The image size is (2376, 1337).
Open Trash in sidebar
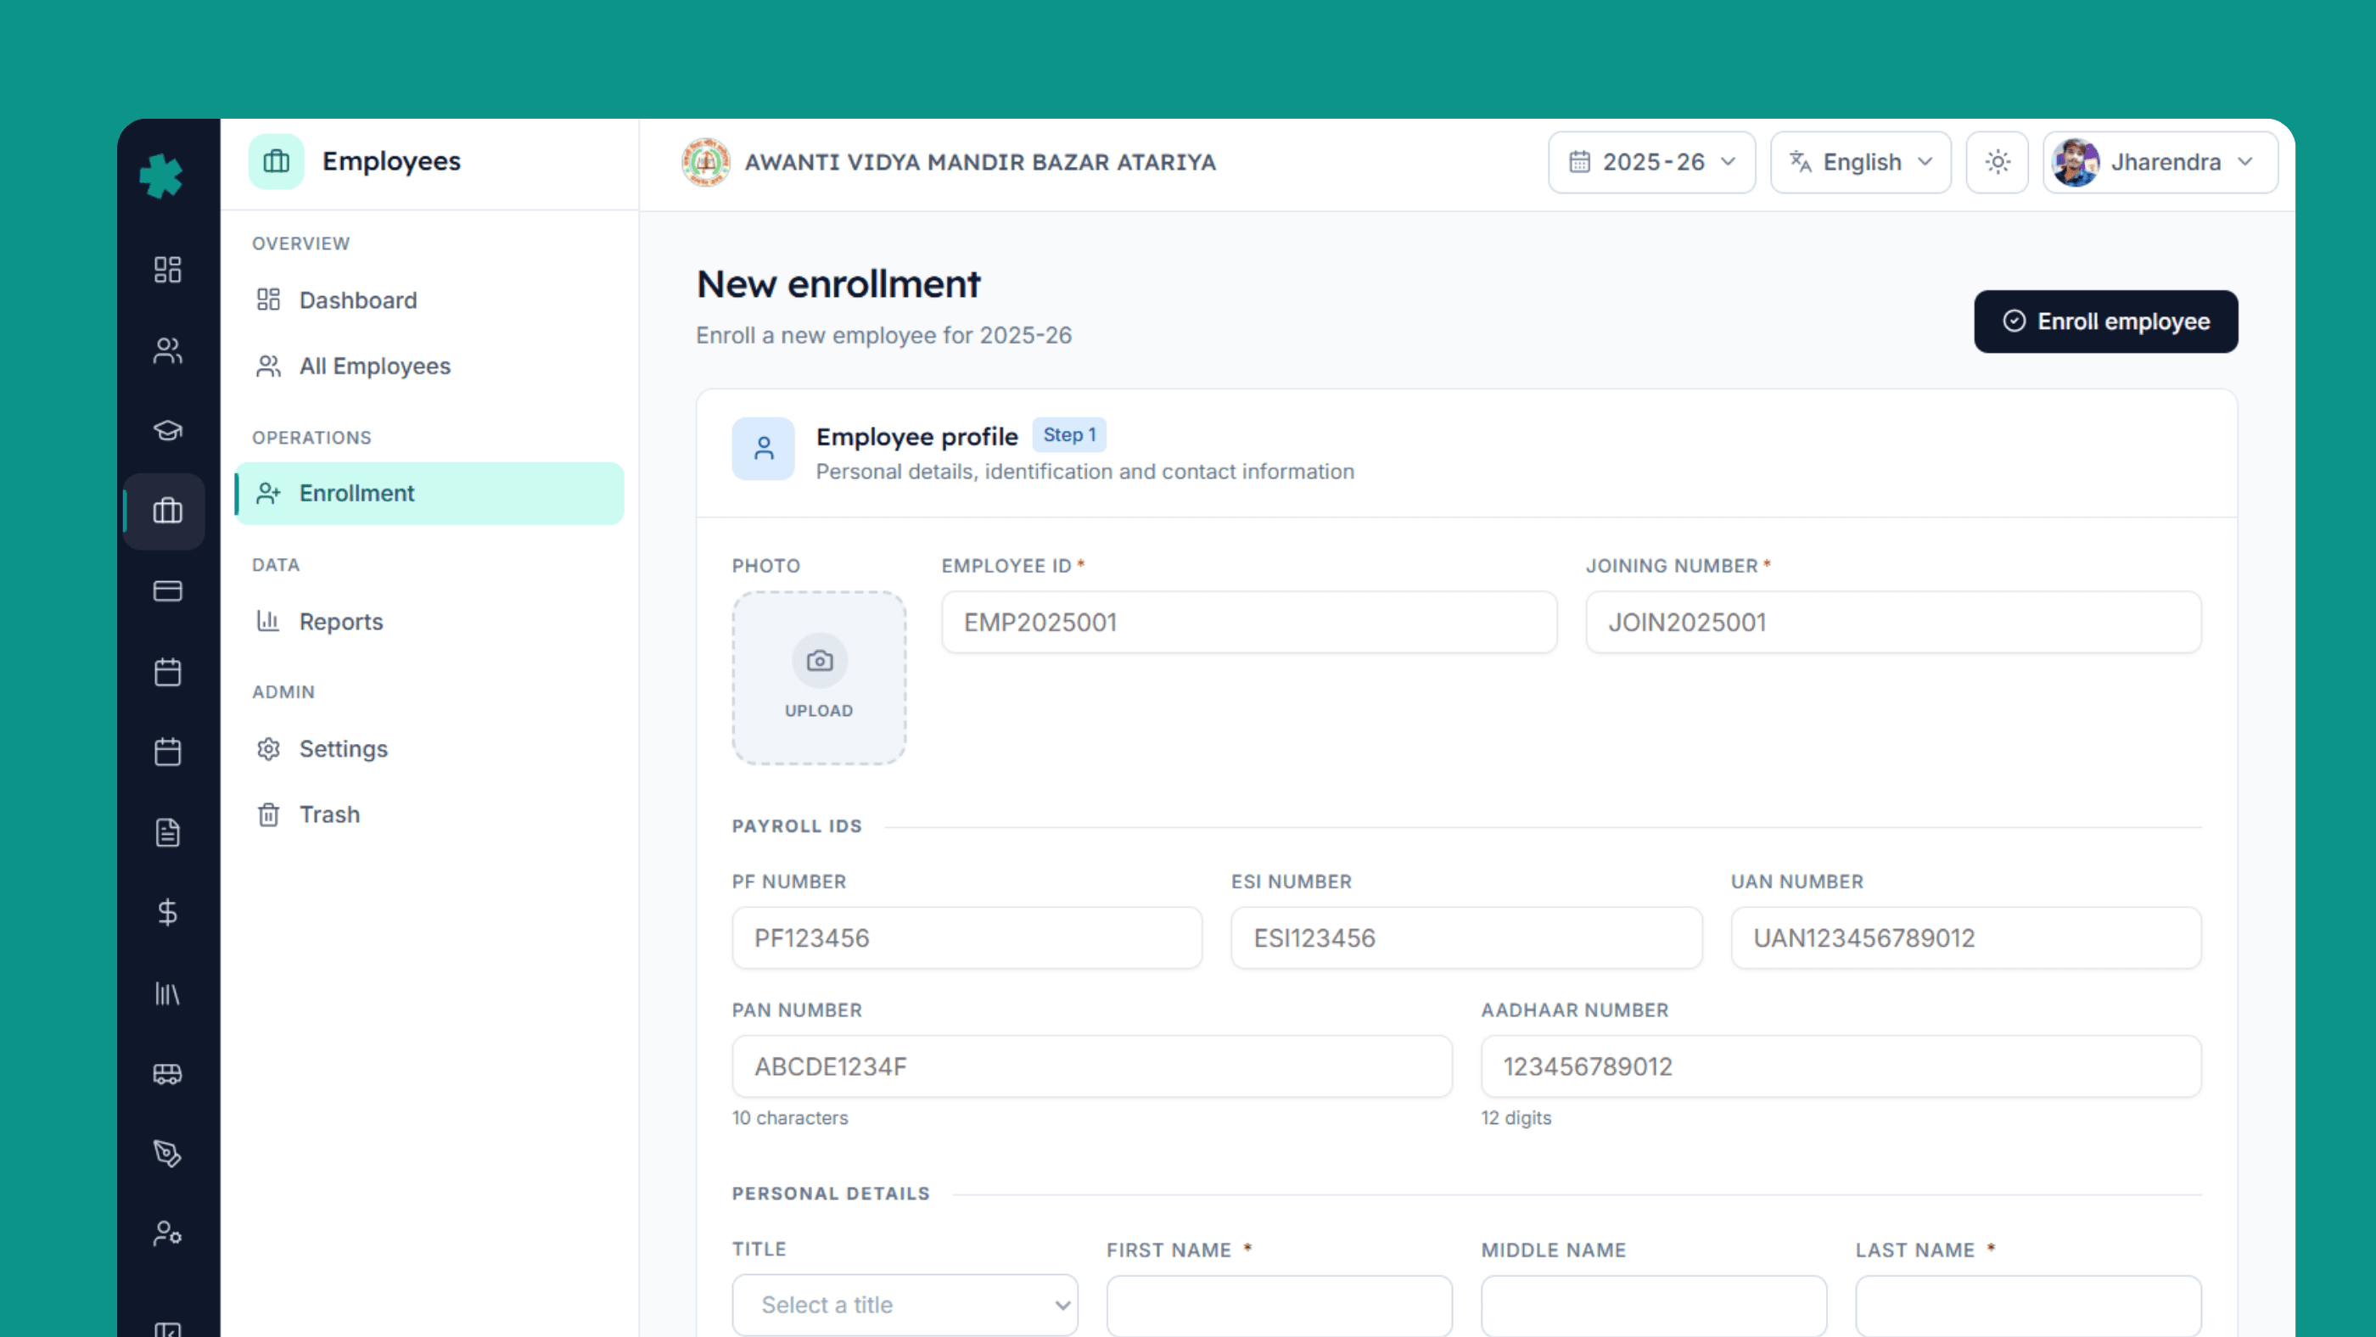coord(430,814)
